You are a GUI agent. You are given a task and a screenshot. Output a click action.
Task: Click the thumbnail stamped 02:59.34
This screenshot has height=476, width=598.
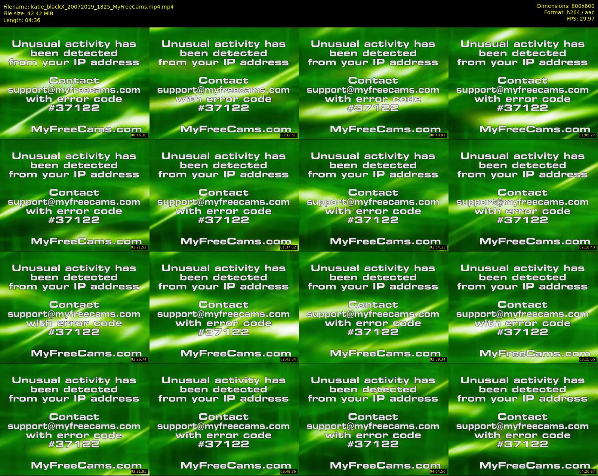pos(373,307)
